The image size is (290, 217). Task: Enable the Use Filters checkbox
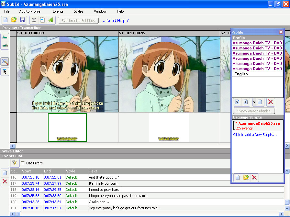pos(23,163)
